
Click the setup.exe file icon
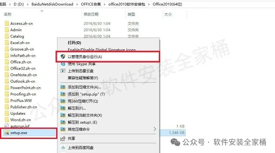click(x=7, y=133)
